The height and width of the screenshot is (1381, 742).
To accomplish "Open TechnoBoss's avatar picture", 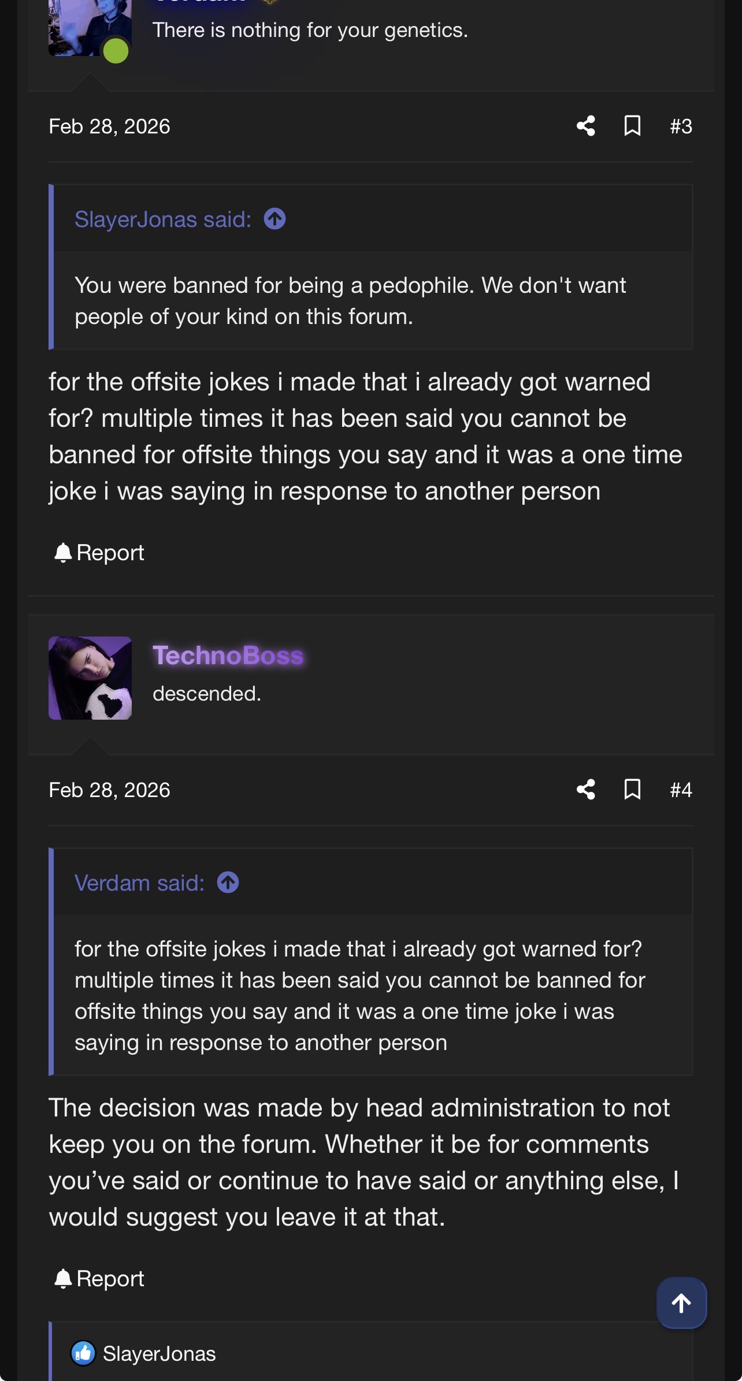I will point(90,678).
